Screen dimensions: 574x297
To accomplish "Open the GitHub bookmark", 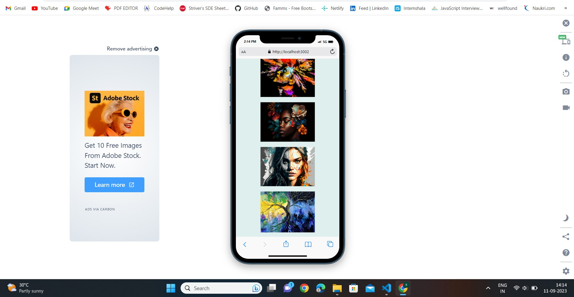I will click(x=246, y=8).
